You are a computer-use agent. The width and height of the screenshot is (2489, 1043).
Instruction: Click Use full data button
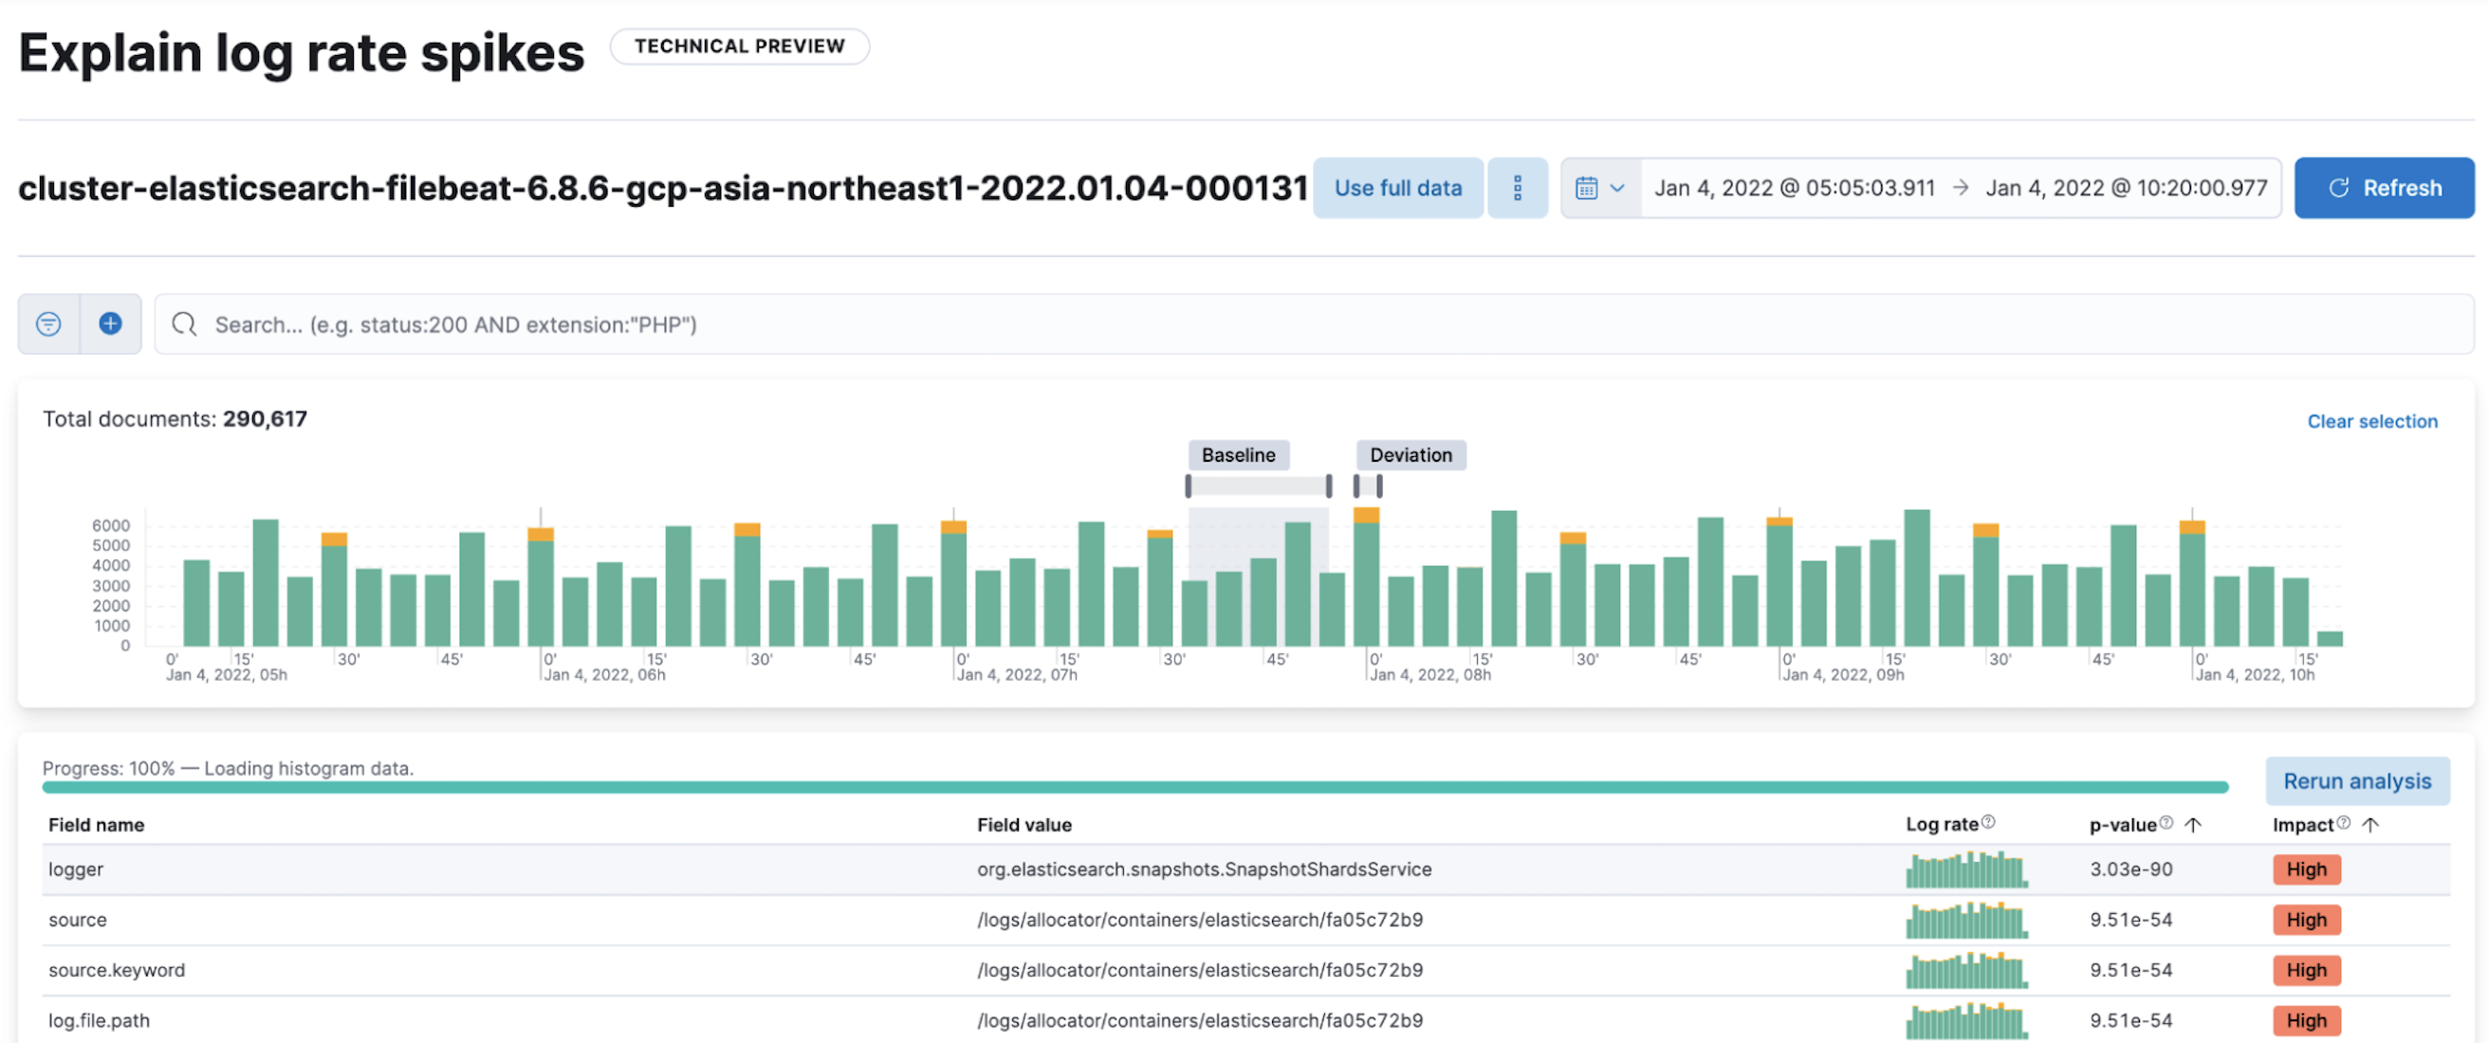(1397, 188)
